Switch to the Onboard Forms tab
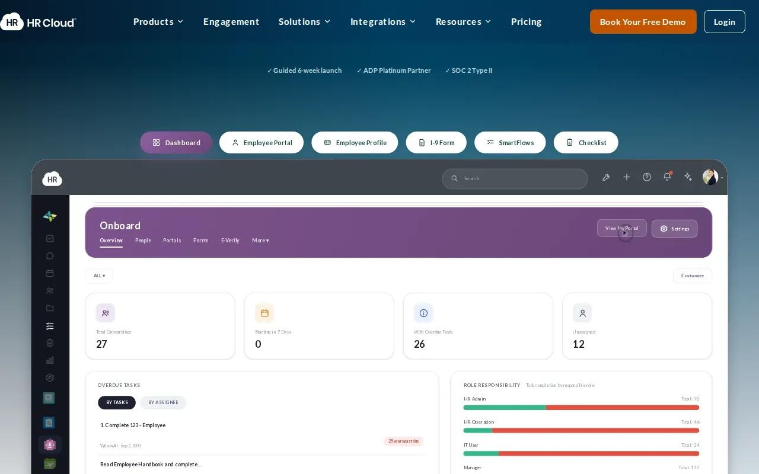The image size is (759, 474). [201, 241]
